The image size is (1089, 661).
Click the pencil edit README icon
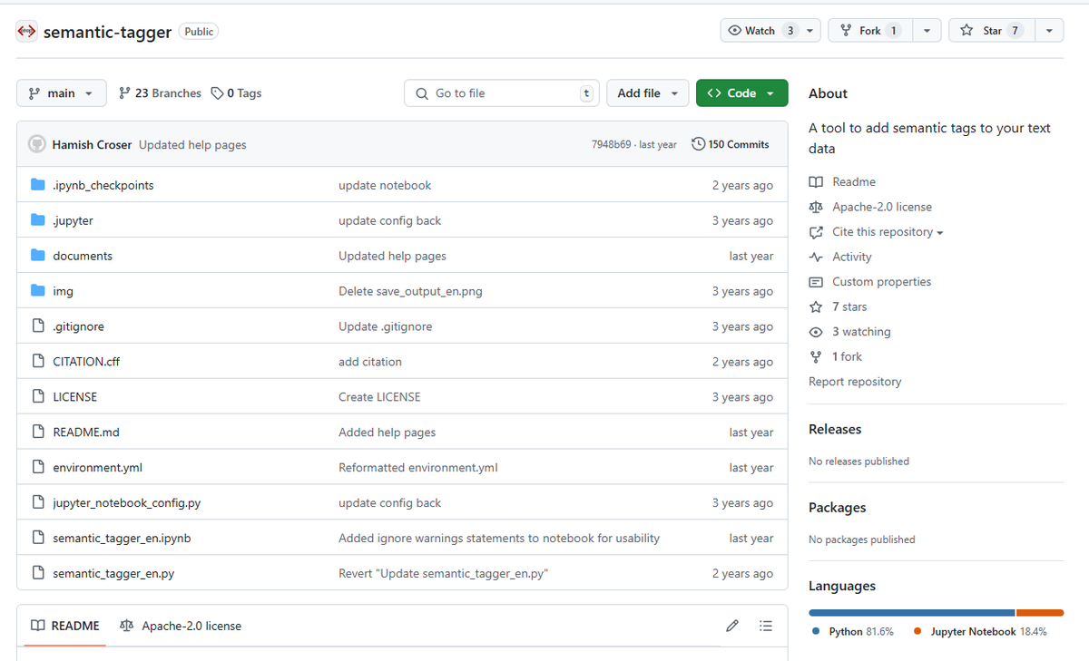pos(732,626)
